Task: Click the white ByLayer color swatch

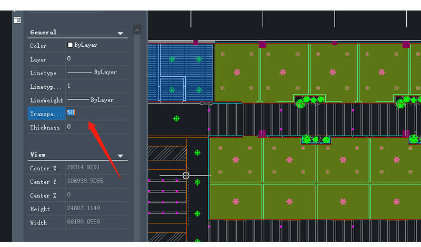Action: [70, 45]
